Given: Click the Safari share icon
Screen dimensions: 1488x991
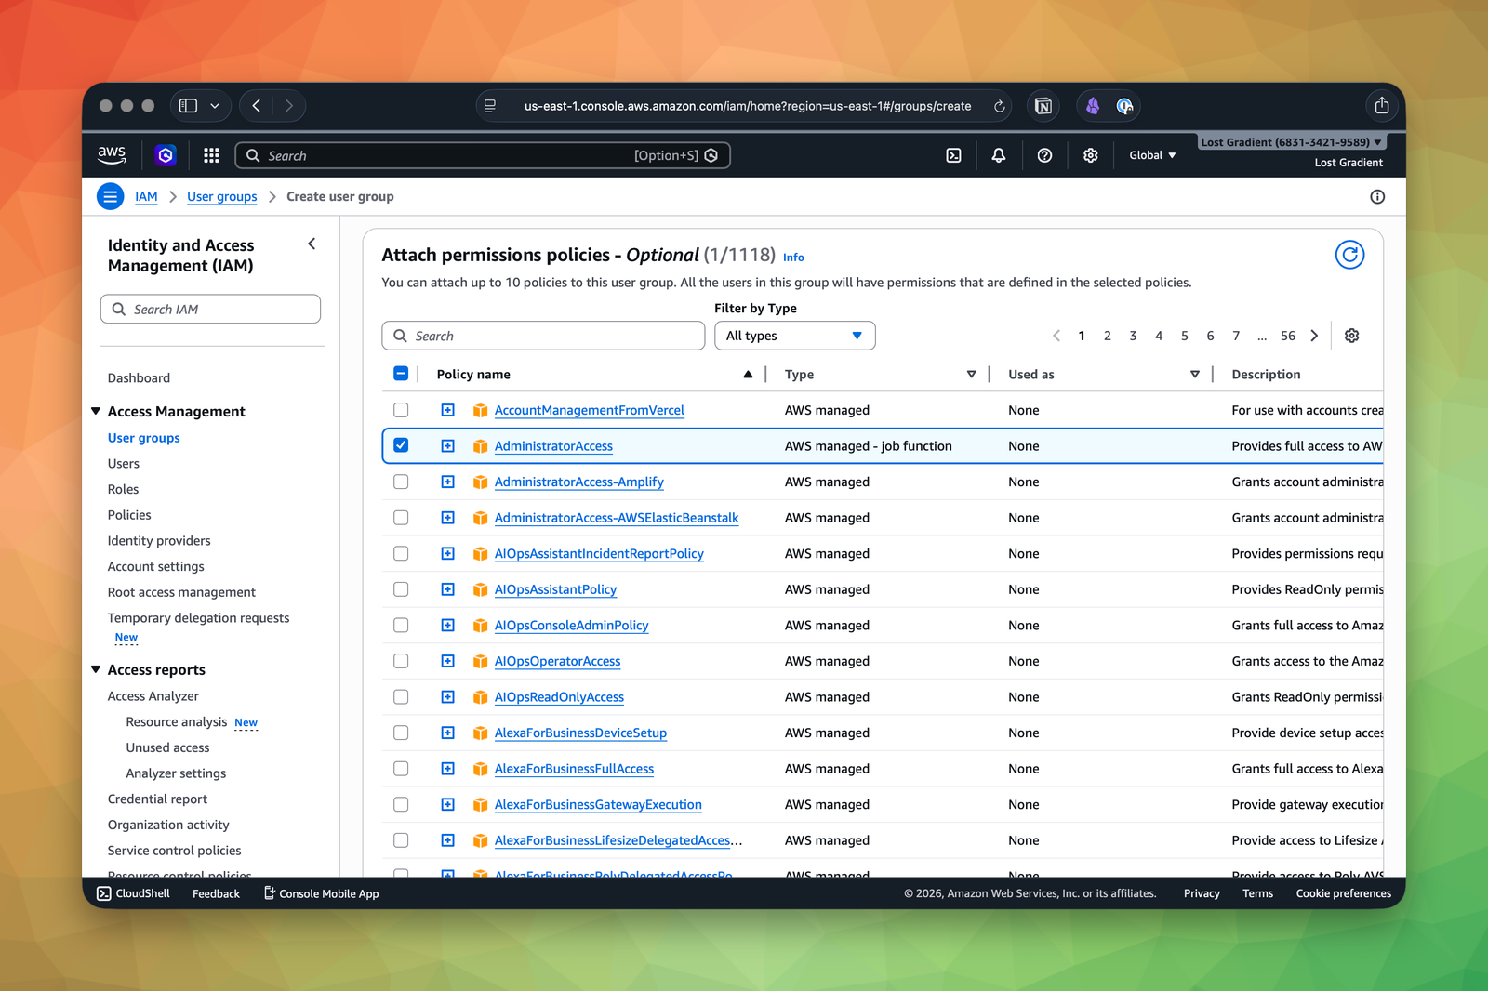Looking at the screenshot, I should 1382,106.
